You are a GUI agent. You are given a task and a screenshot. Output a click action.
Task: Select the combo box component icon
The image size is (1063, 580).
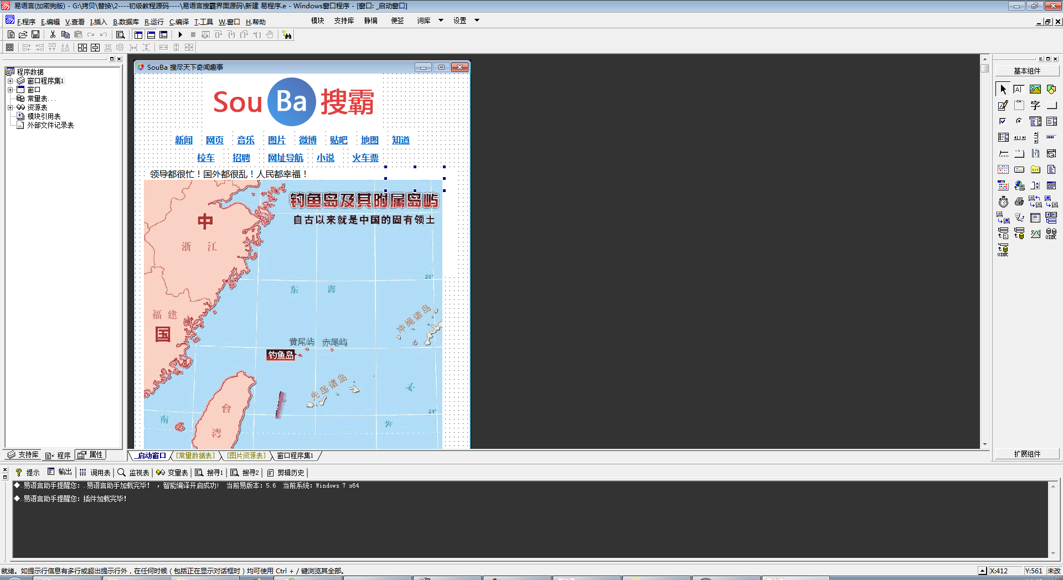[x=1035, y=121]
